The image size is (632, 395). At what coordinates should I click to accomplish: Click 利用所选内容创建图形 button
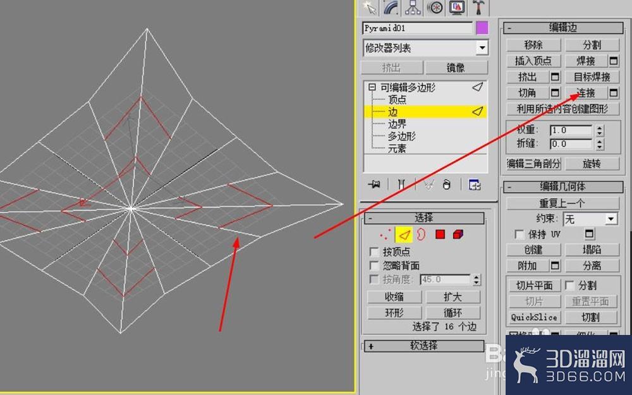[x=562, y=109]
